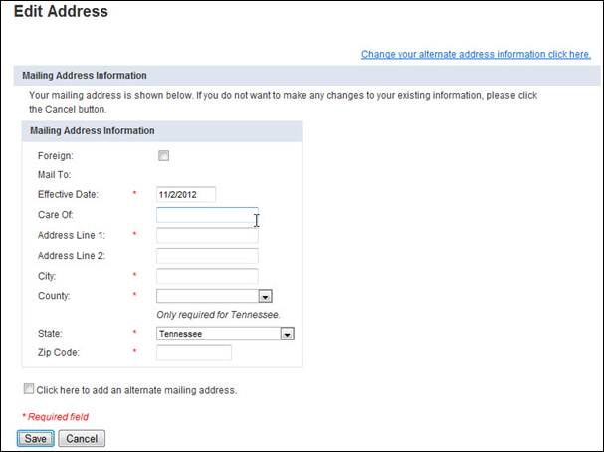Click the Zip Code input box
604x452 pixels.
click(194, 353)
